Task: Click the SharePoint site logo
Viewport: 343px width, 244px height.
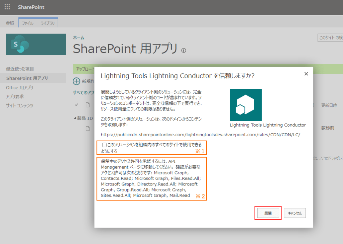Action: point(36,45)
